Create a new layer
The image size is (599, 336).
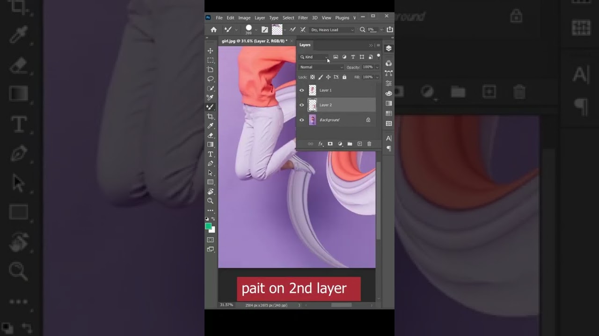point(359,144)
